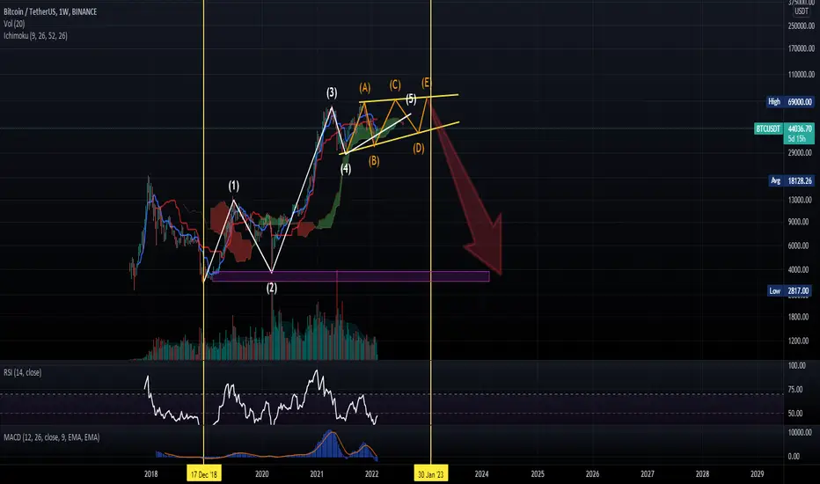Click the High 69000.00 price label
820x484 pixels.
(x=790, y=101)
